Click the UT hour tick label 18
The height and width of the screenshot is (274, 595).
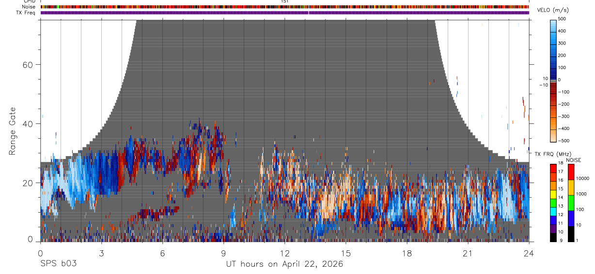tap(407, 253)
